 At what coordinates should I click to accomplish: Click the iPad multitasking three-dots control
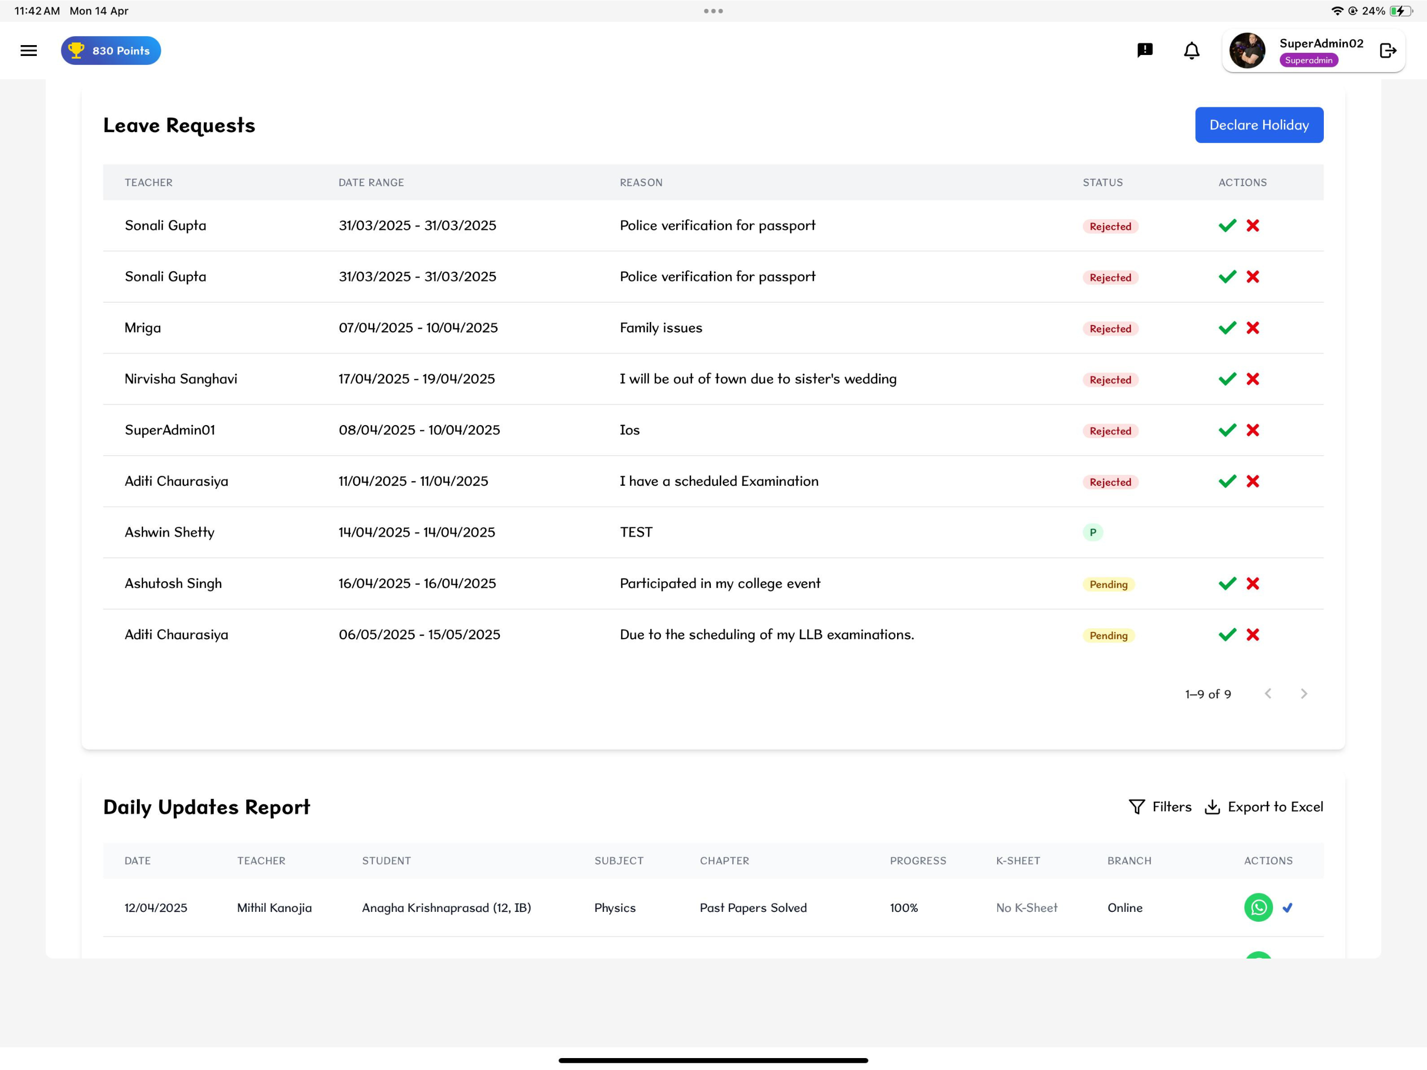[713, 11]
